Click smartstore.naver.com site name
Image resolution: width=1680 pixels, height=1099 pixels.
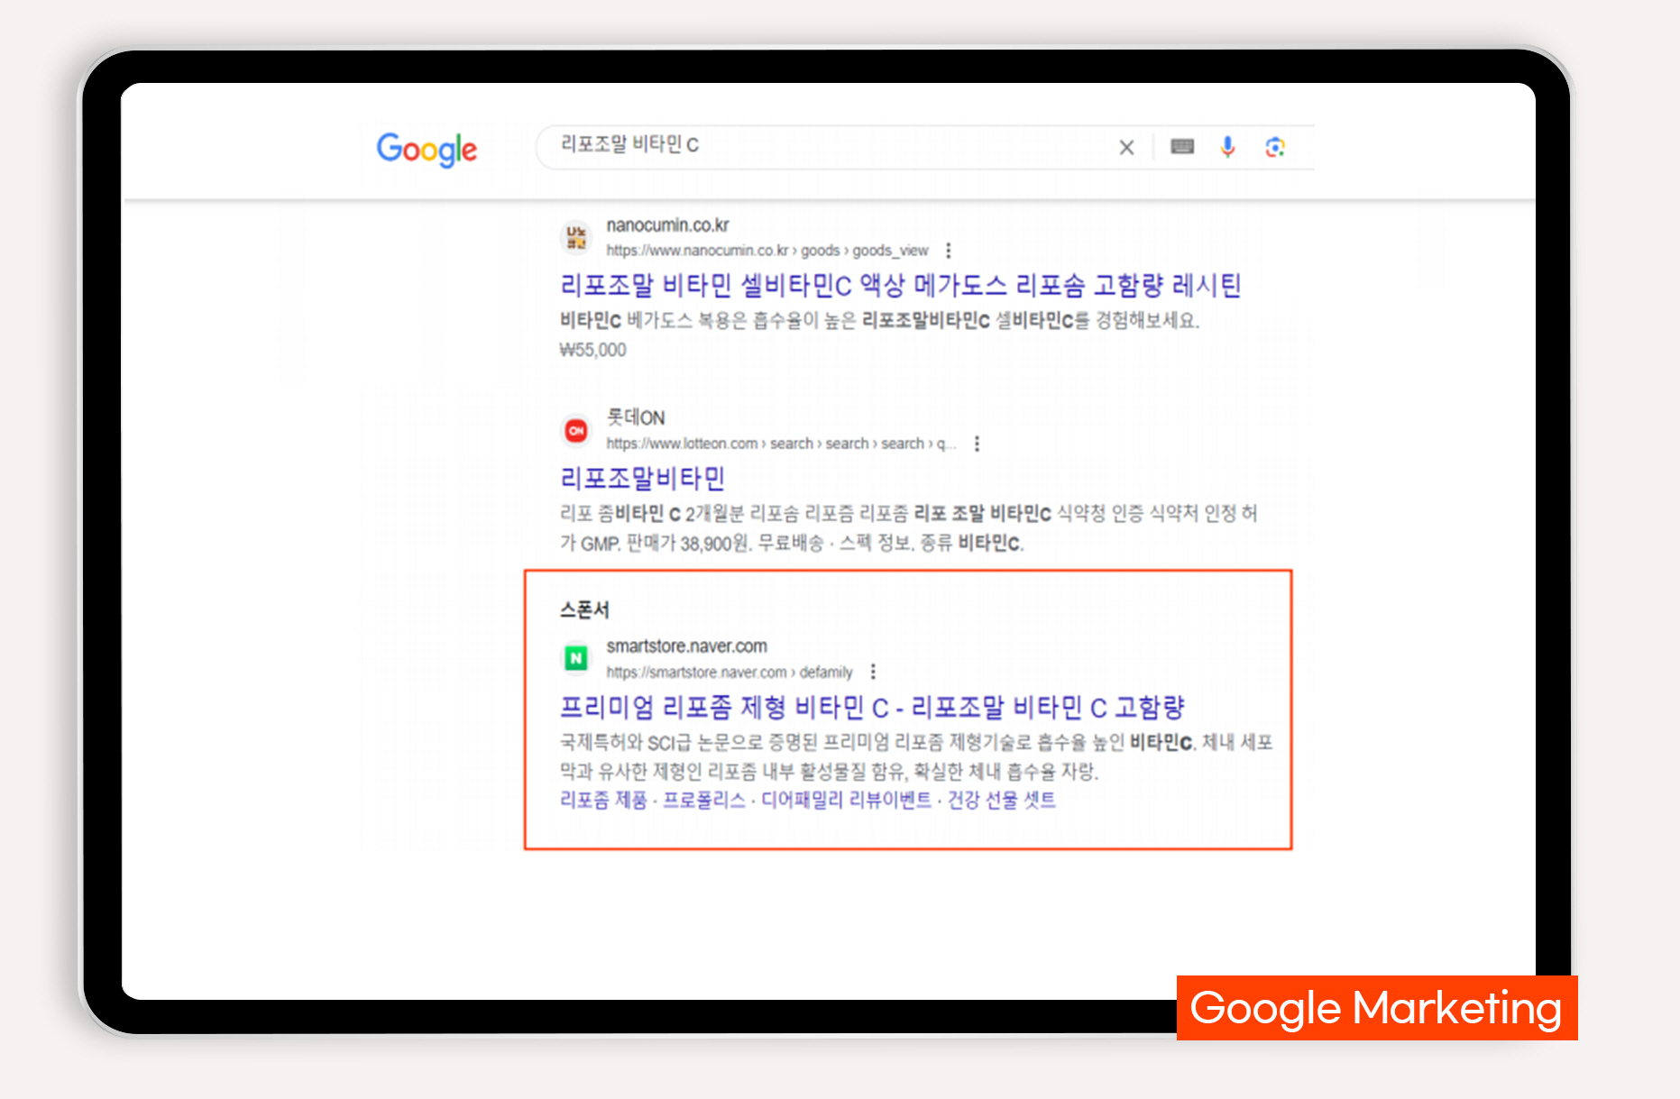pyautogui.click(x=686, y=646)
